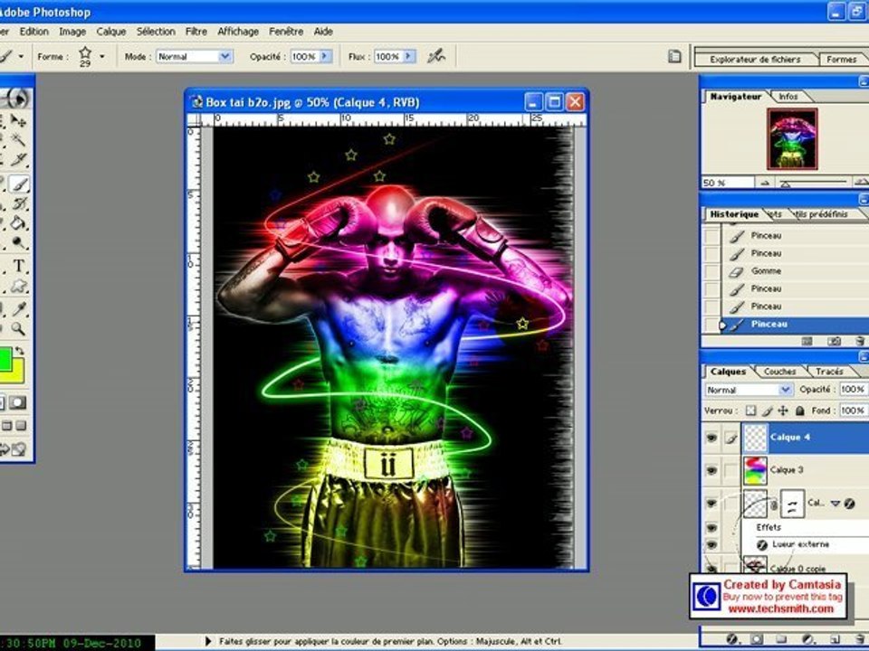Toggle lock position
Image resolution: width=869 pixels, height=651 pixels.
pyautogui.click(x=782, y=410)
